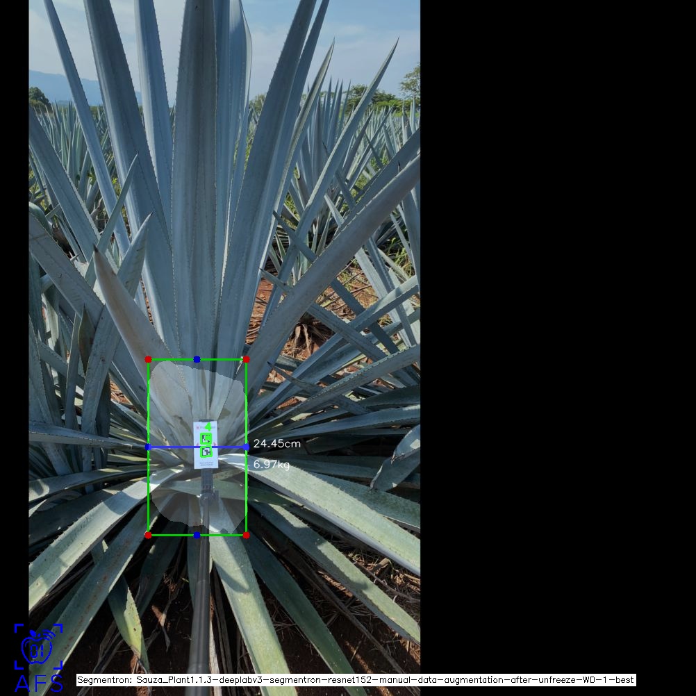
Task: Click the top-right red corner of the bounding box
Action: coord(247,359)
